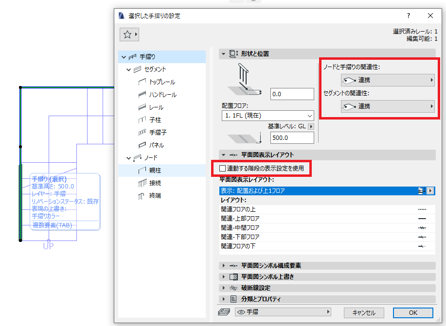Select ハンドレール tree item
The image size is (446, 326).
(163, 95)
